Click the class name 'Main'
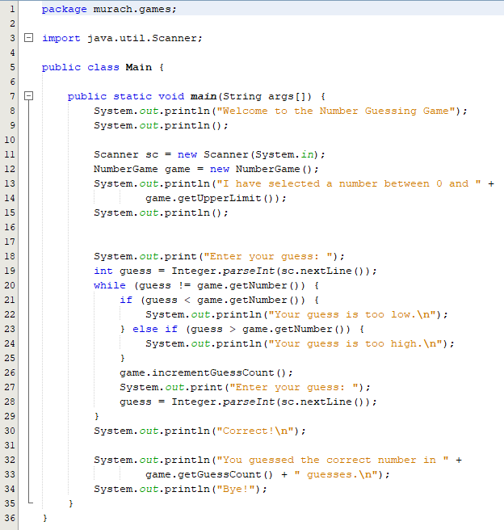The width and height of the screenshot is (504, 530). pyautogui.click(x=138, y=67)
